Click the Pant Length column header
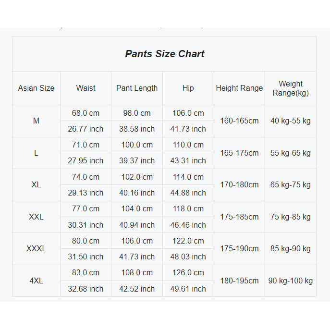The height and width of the screenshot is (330, 330). pos(137,88)
